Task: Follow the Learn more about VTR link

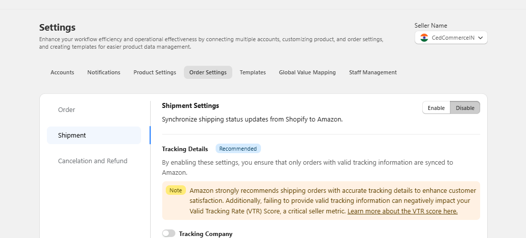Action: coord(403,211)
